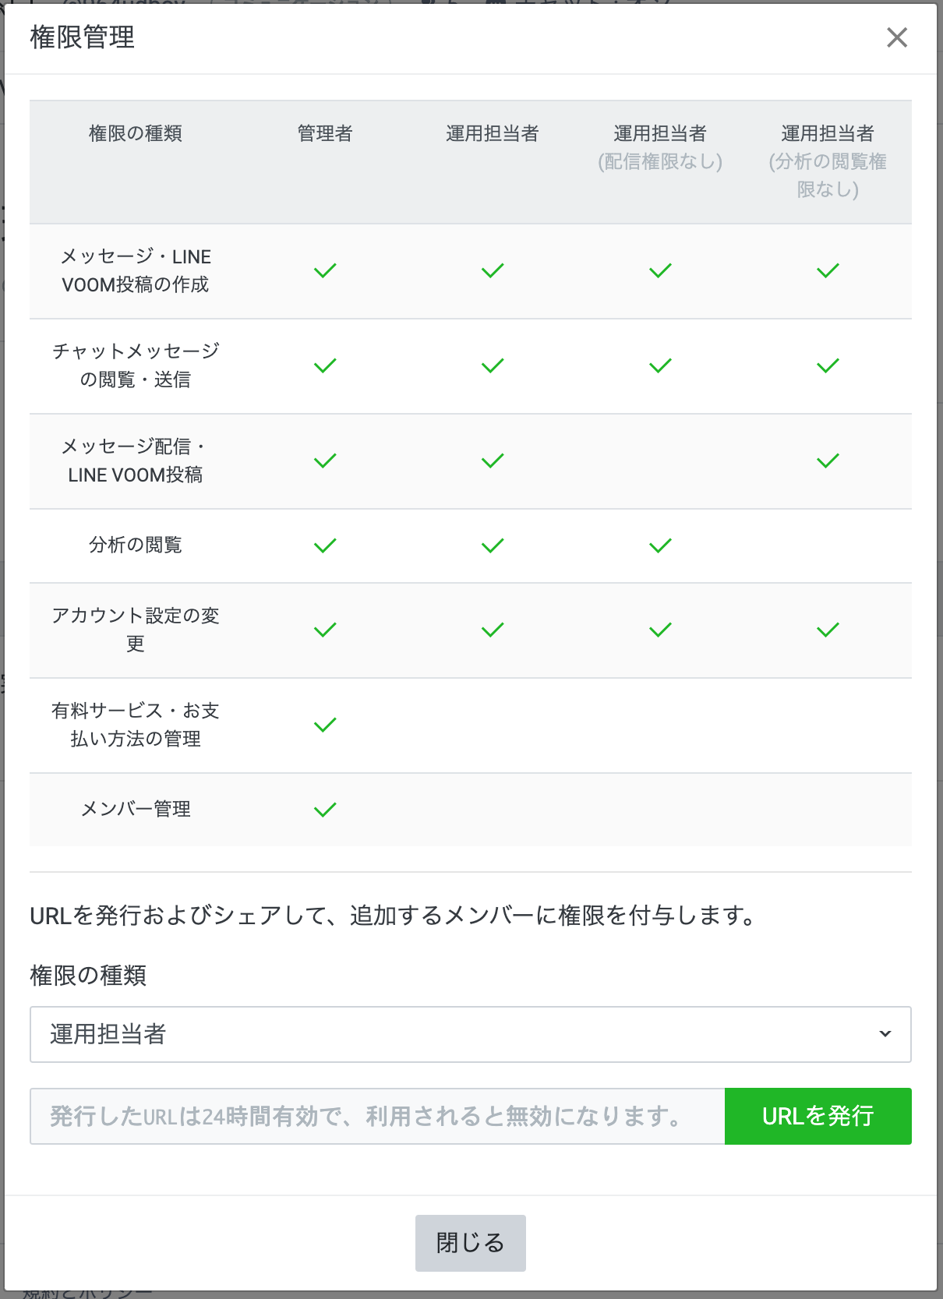Click the 権限の種類 table header cell
This screenshot has height=1299, width=943.
(136, 134)
